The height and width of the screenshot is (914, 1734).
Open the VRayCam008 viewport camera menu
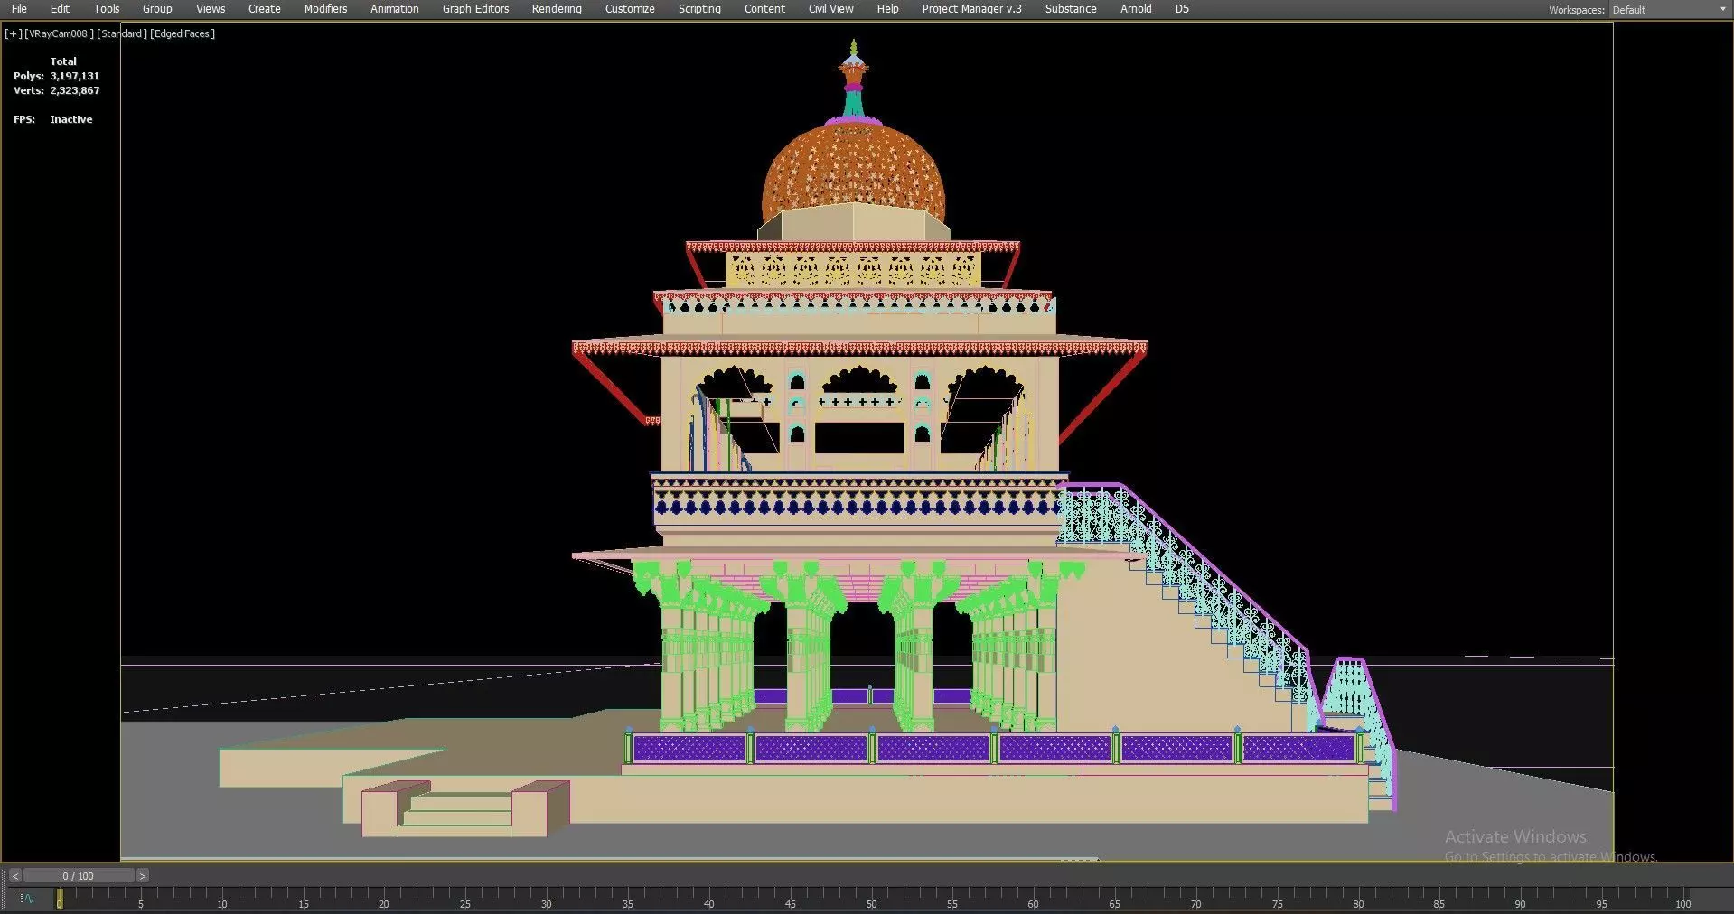(59, 33)
